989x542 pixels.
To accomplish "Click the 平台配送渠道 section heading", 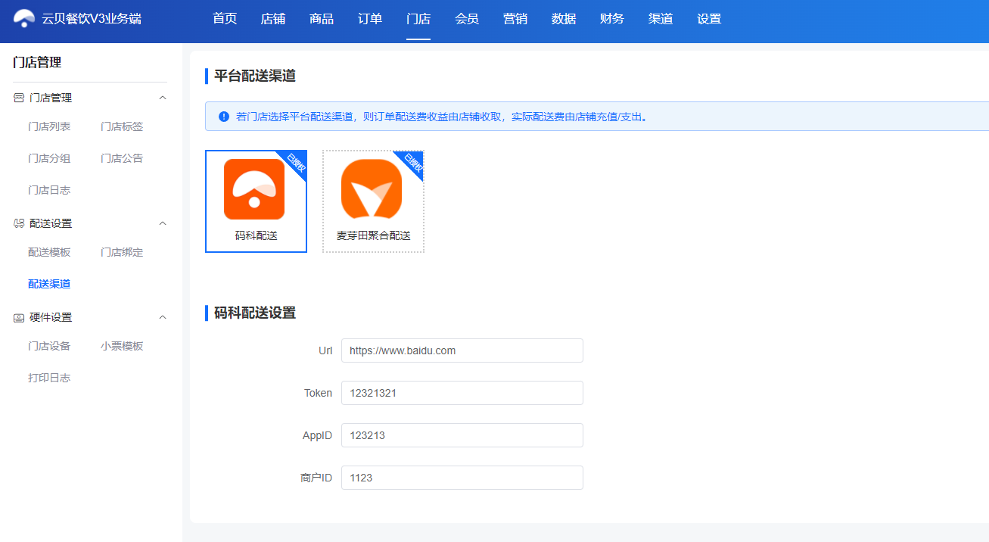I will [x=255, y=76].
